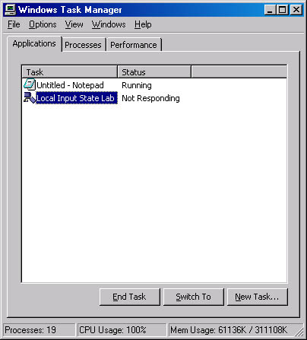Open the Windows menu

(x=109, y=24)
